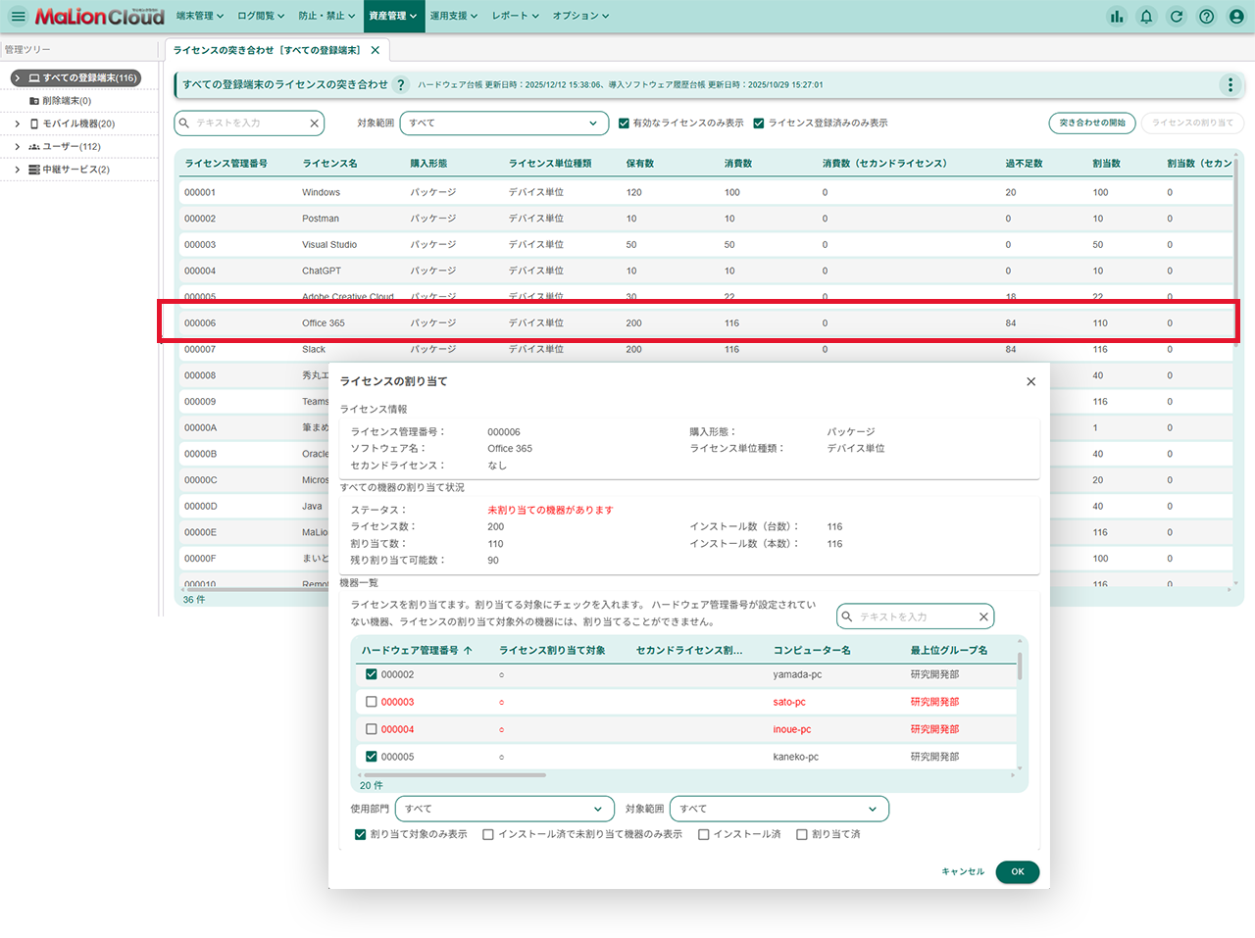
Task: Enable the インストール済 checkbox
Action: 704,835
